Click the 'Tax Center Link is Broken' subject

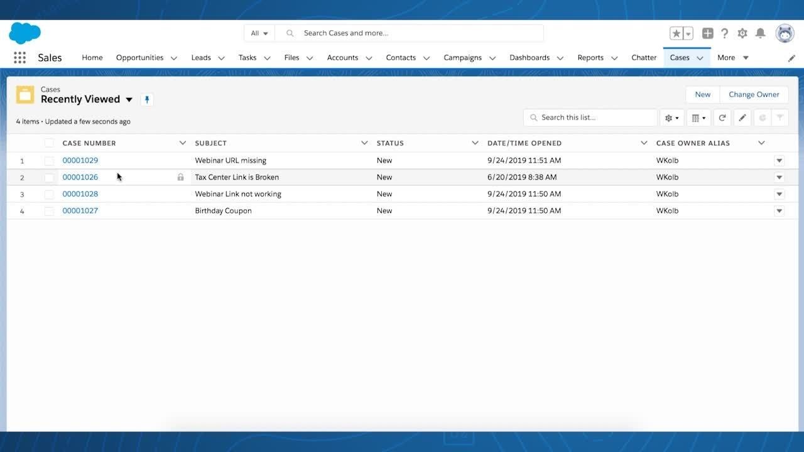click(237, 177)
